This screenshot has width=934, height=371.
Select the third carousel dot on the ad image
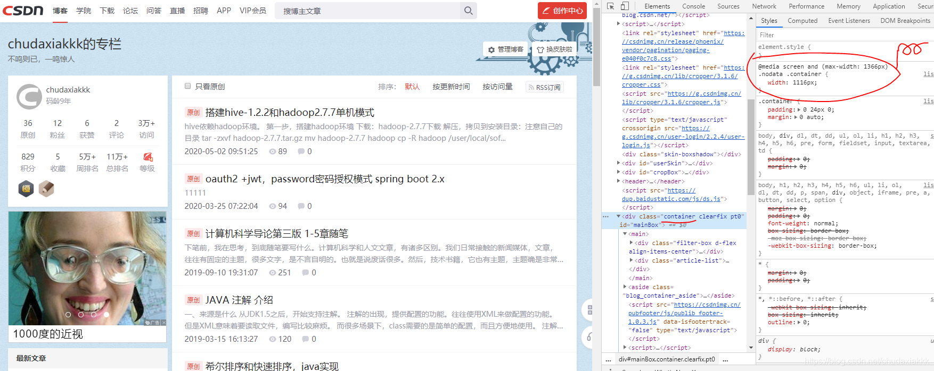pyautogui.click(x=94, y=315)
